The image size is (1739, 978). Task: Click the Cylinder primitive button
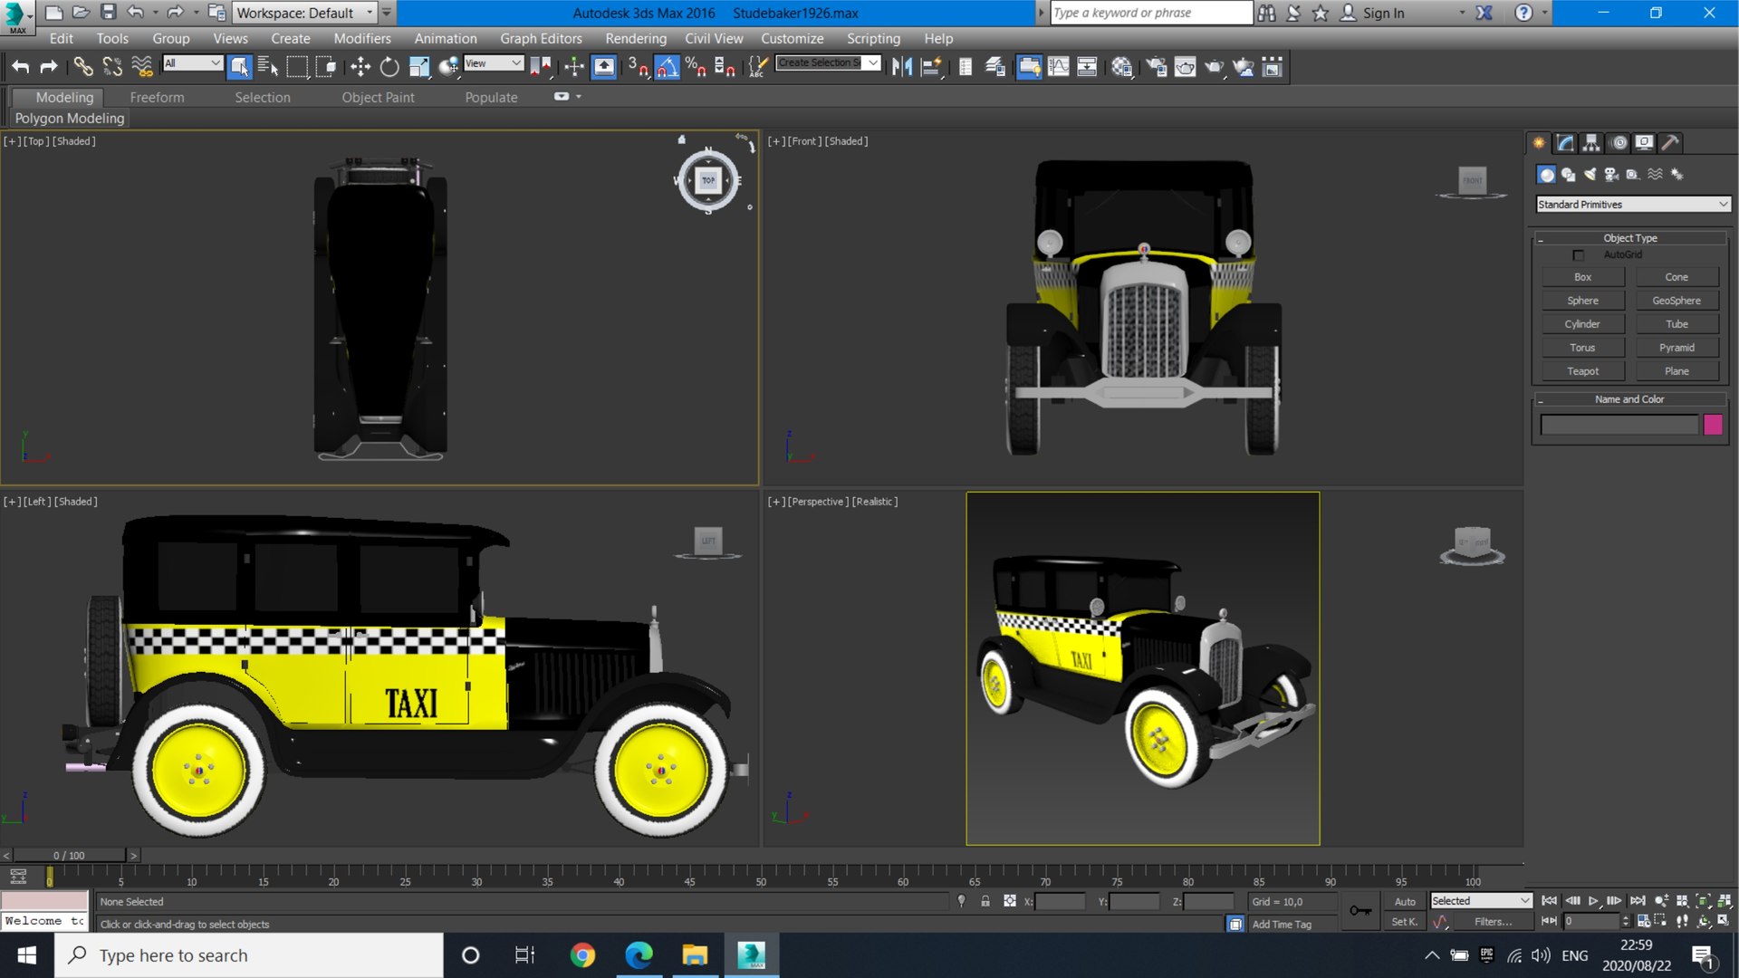point(1582,324)
